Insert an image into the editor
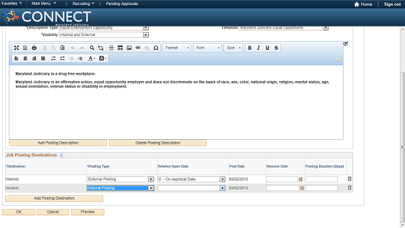 tap(129, 48)
